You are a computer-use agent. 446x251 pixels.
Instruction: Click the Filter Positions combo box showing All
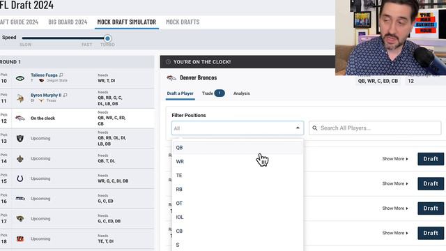238,128
